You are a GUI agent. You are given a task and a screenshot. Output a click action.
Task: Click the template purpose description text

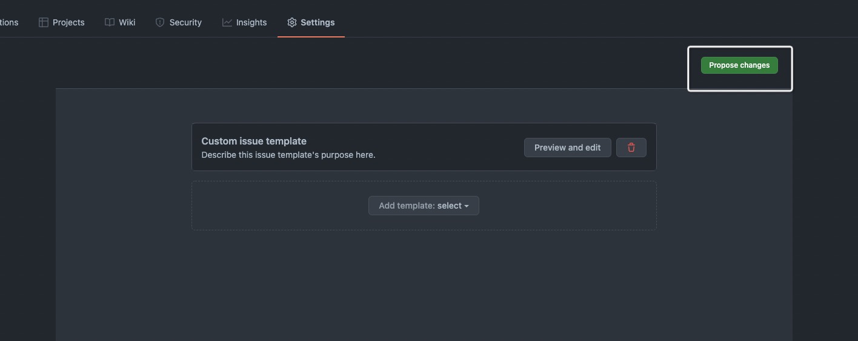pos(288,155)
